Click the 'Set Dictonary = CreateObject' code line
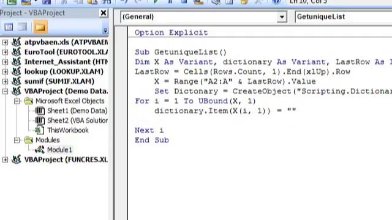 pos(273,91)
